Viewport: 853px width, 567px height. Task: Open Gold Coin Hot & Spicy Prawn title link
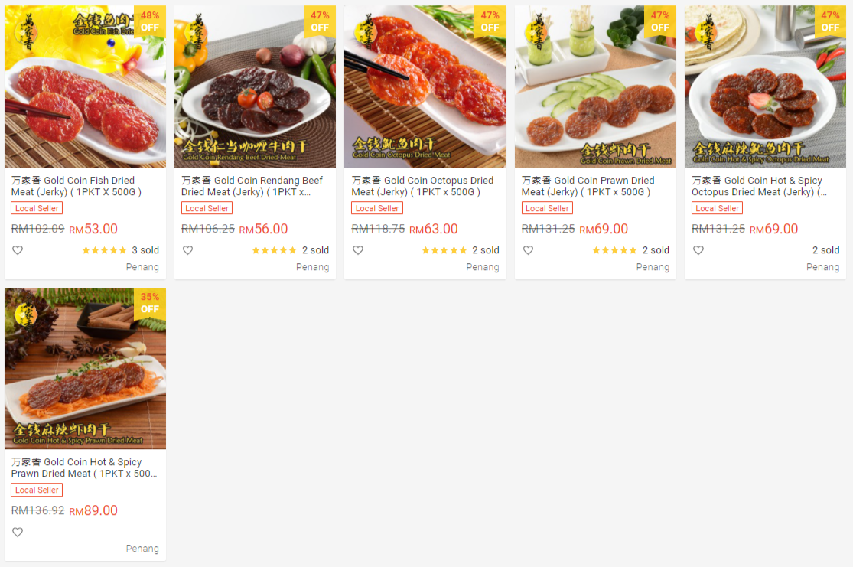click(x=84, y=468)
